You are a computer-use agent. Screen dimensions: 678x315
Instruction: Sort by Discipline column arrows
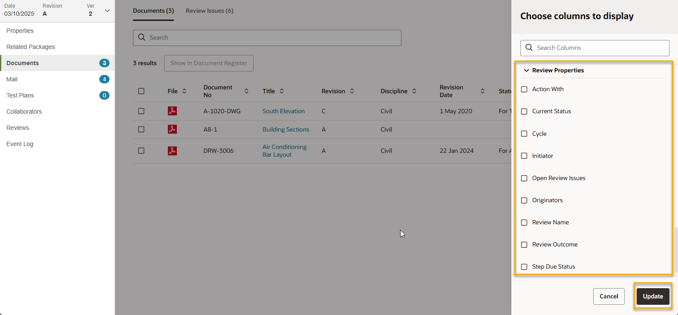414,91
